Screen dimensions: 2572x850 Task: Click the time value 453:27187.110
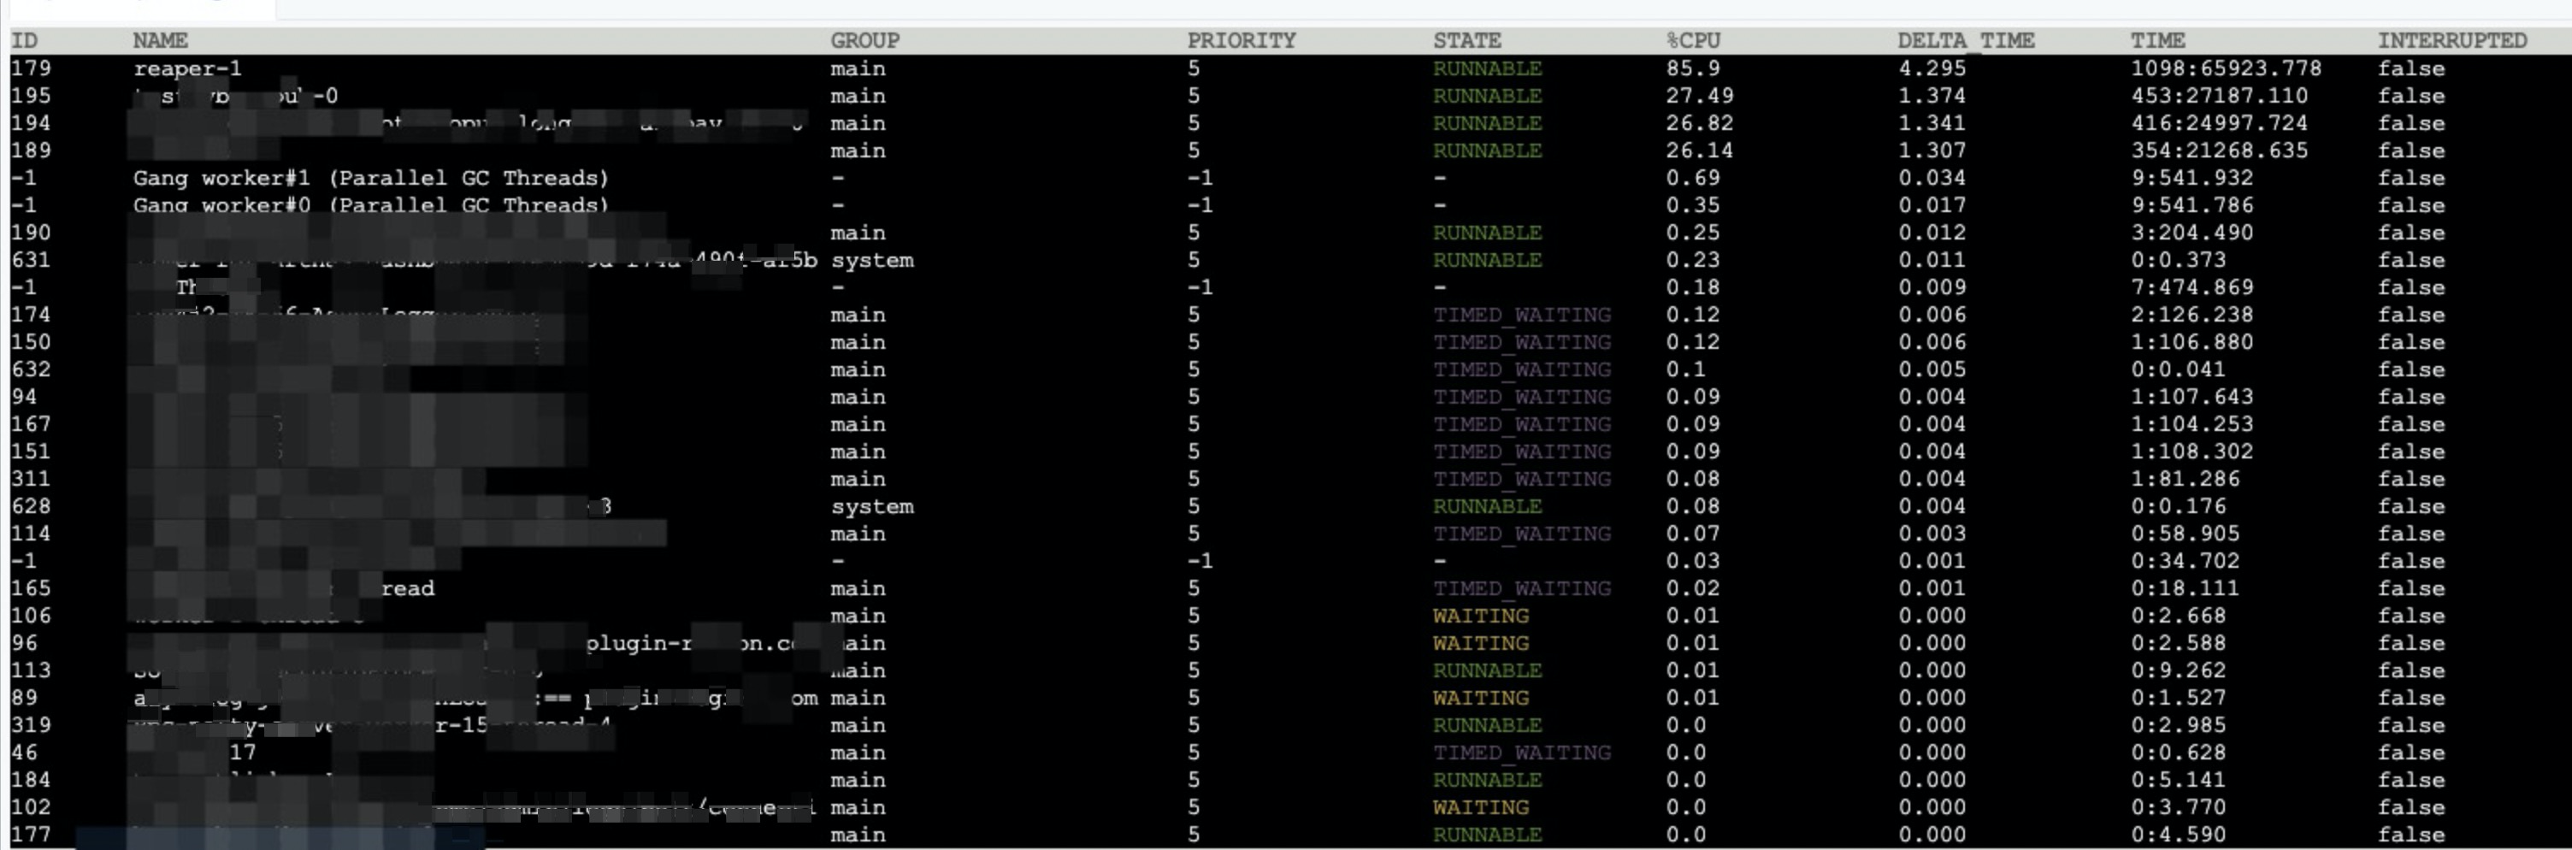(2220, 96)
